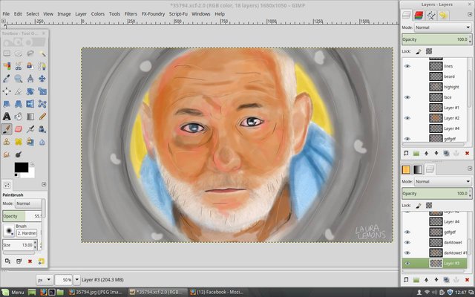Select the Dodge/Burn tool

click(19, 154)
